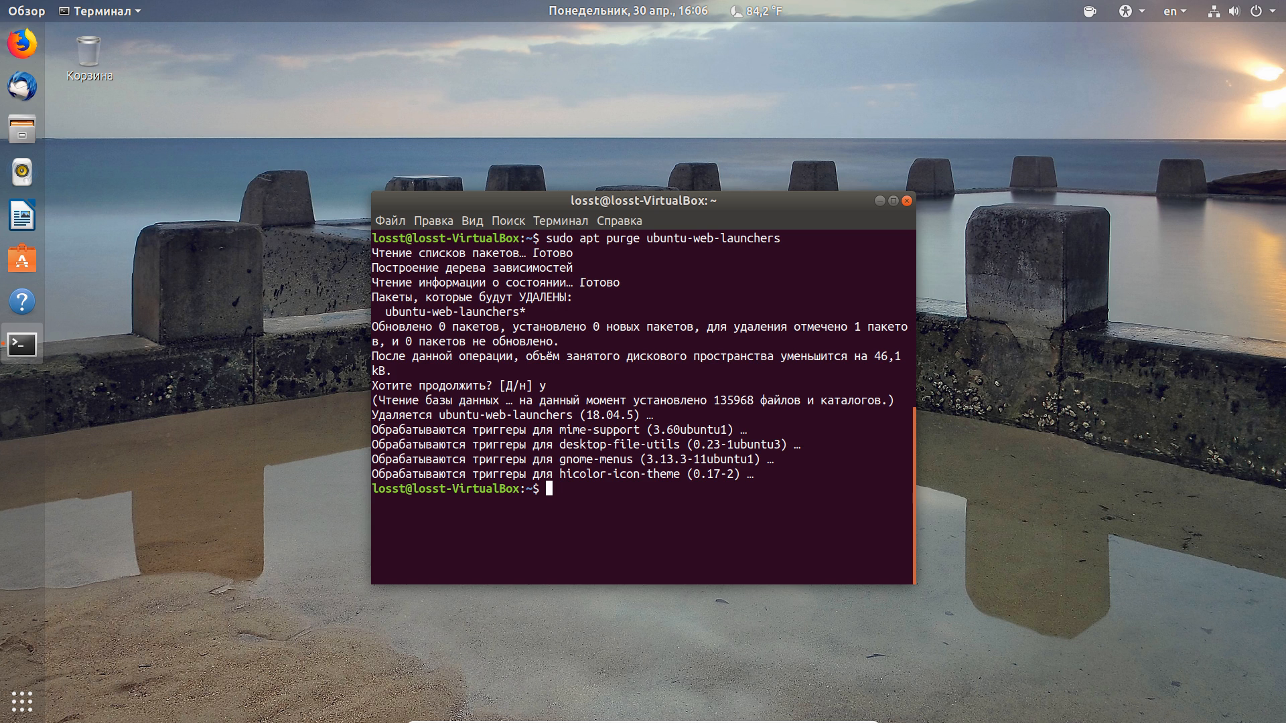
Task: Show applications grid button
Action: coord(22,701)
